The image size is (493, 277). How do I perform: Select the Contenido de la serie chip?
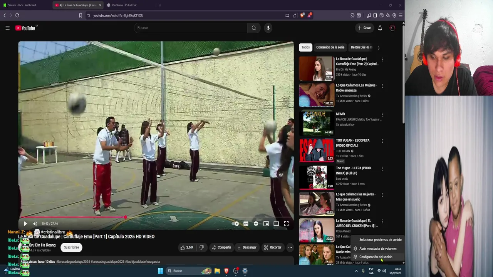point(330,47)
